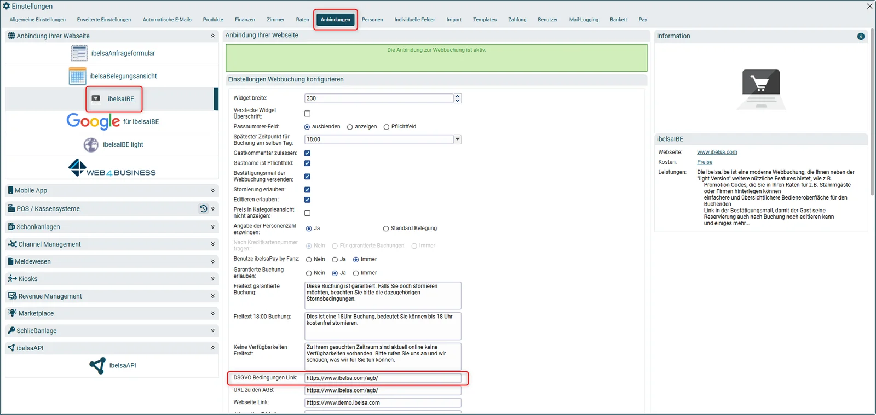The image size is (876, 415).
Task: Open the Finanzen tab
Action: [245, 20]
